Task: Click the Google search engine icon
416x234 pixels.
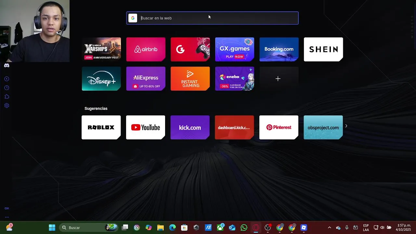Action: click(x=133, y=18)
